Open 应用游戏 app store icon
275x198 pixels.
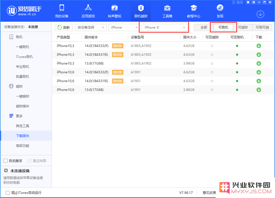pyautogui.click(x=88, y=11)
